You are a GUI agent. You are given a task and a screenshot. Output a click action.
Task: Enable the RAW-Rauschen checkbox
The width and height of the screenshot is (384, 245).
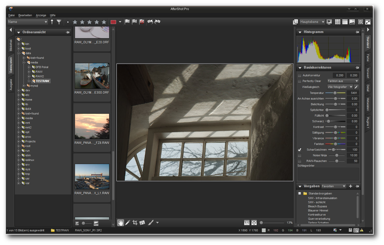click(x=299, y=161)
